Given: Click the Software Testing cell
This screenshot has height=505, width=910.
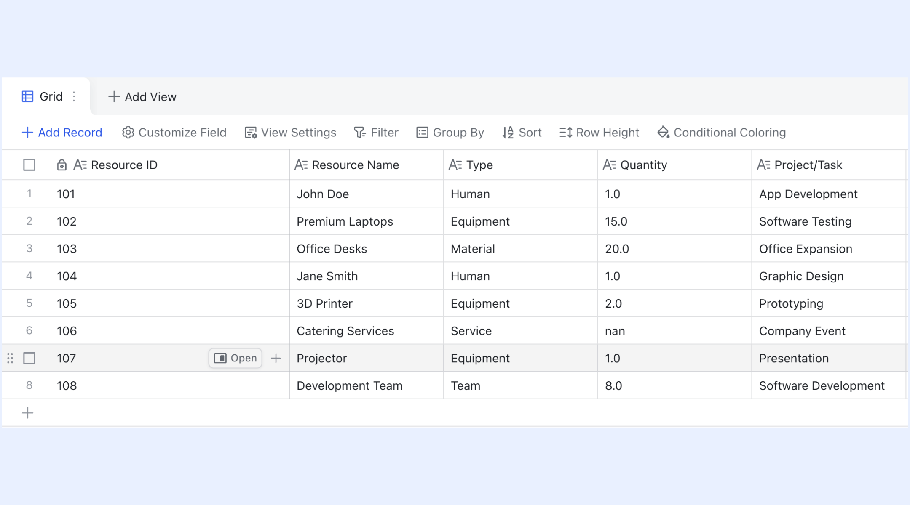Looking at the screenshot, I should pos(829,221).
